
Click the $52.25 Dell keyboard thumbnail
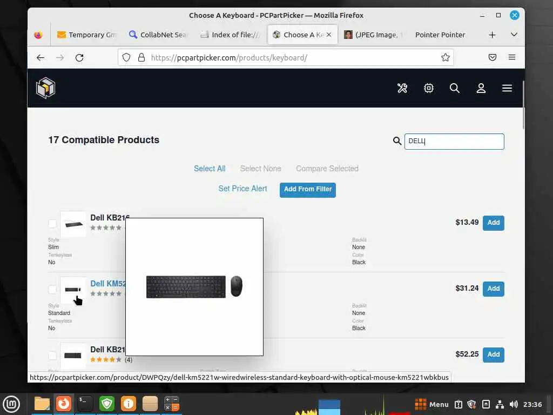point(73,356)
